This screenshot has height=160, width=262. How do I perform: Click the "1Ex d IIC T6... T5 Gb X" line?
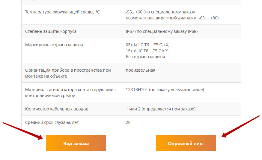tap(147, 51)
